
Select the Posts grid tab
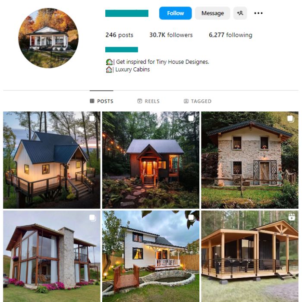(x=101, y=101)
